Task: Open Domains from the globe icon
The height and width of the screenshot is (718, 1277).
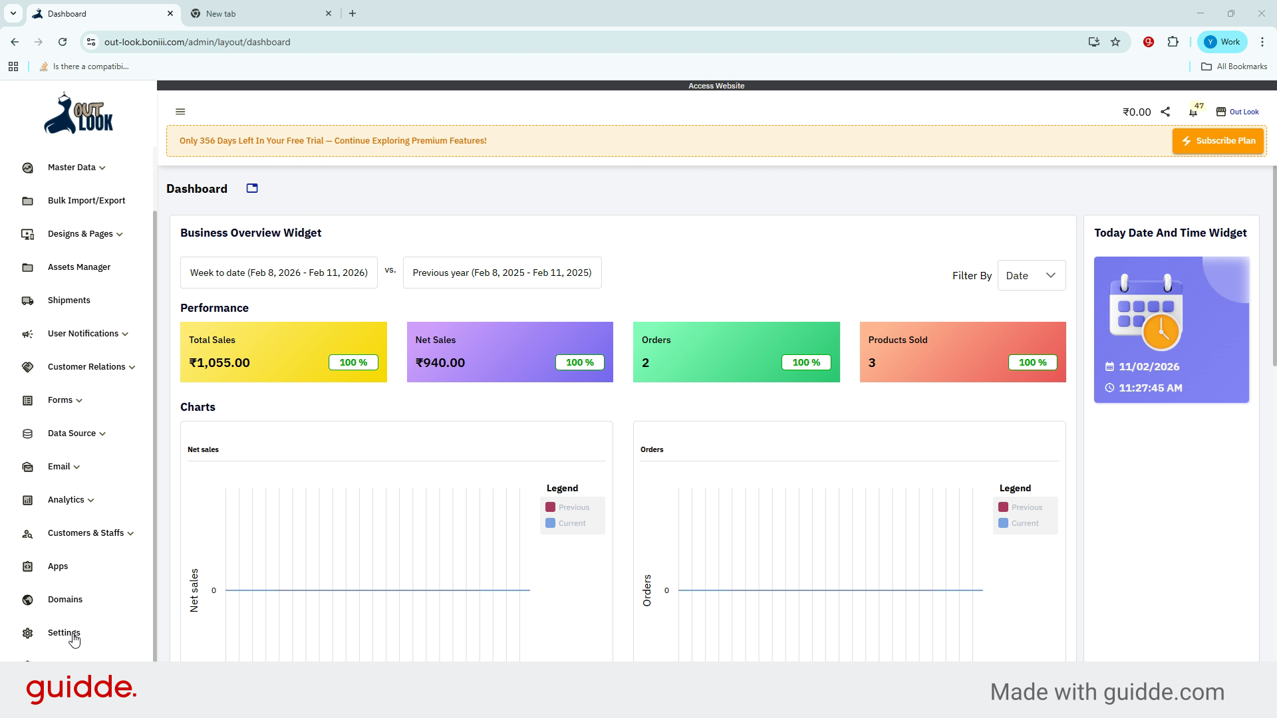Action: 27,600
